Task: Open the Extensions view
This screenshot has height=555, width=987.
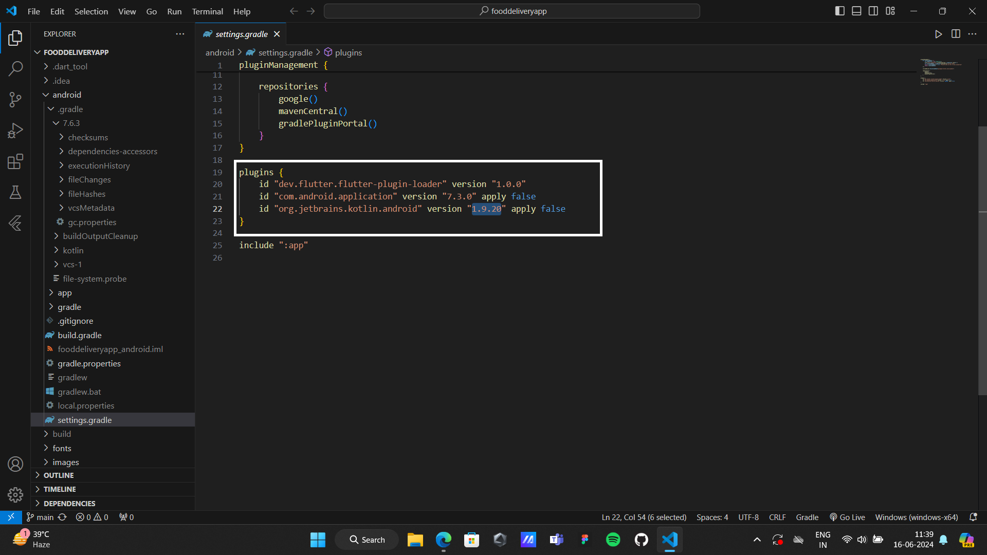Action: [x=15, y=162]
